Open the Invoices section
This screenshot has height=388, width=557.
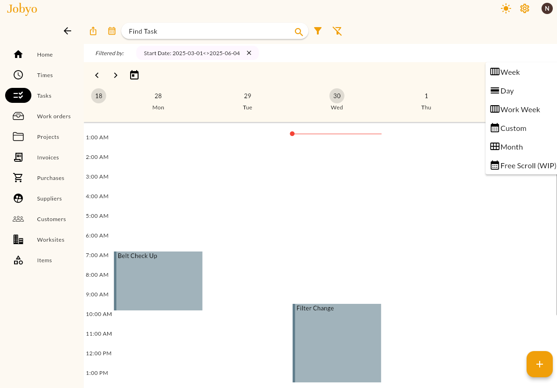48,157
